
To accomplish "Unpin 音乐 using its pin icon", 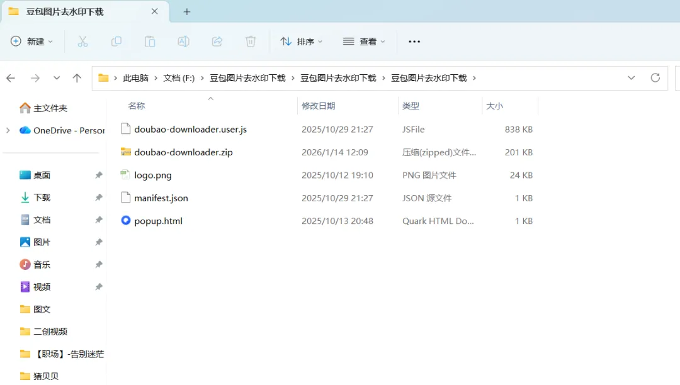I will coord(99,265).
